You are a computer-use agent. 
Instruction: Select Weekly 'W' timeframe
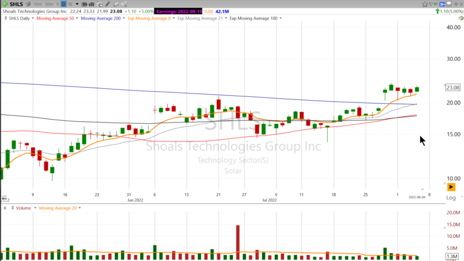[70, 4]
